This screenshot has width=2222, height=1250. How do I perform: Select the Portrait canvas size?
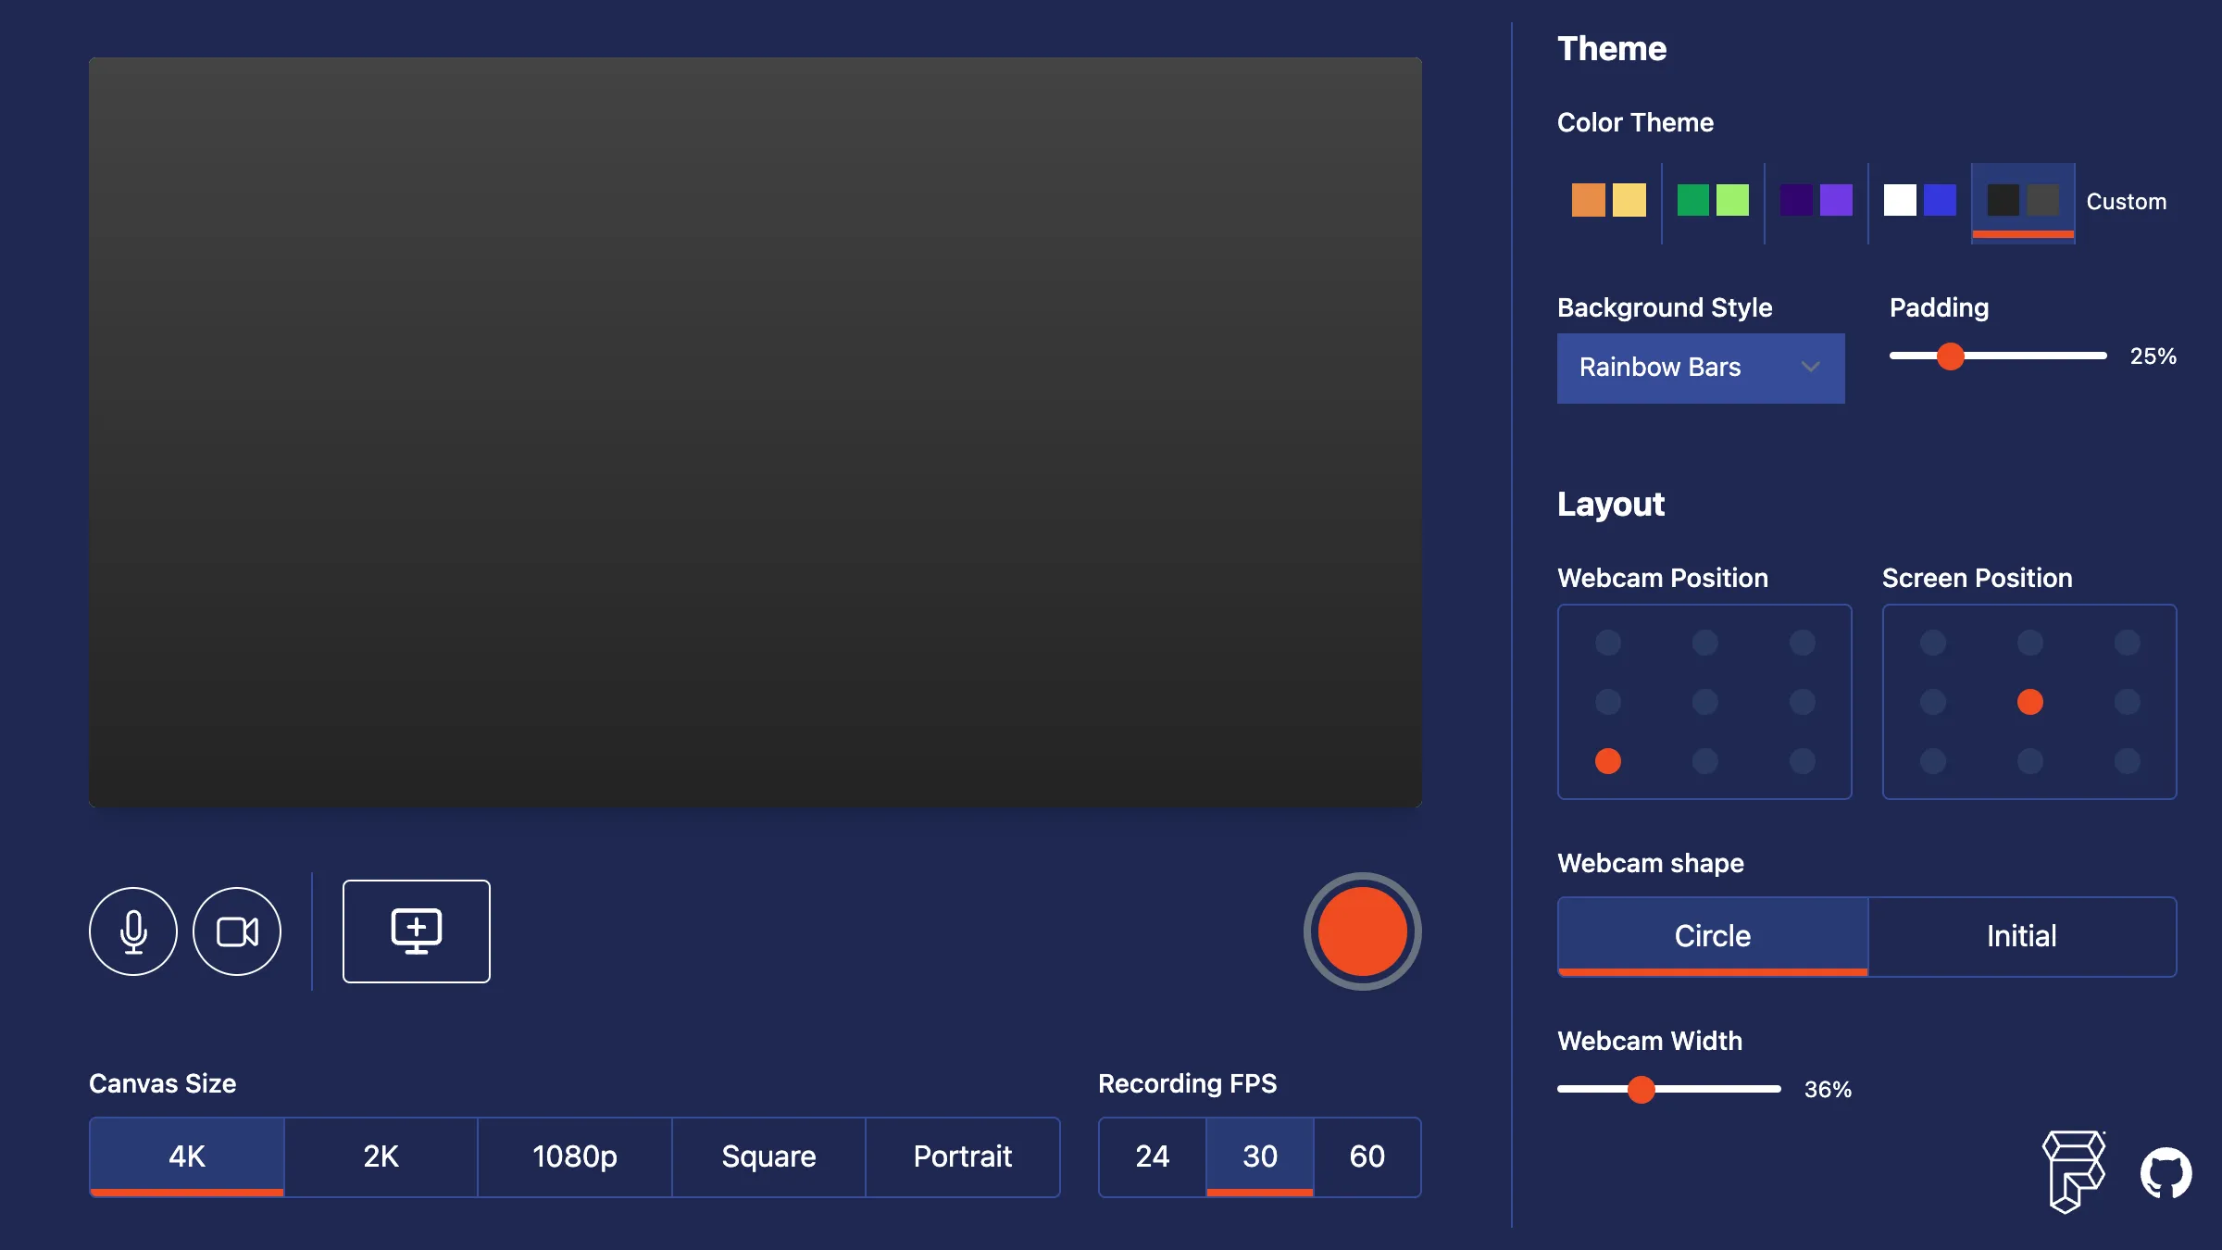tap(963, 1156)
